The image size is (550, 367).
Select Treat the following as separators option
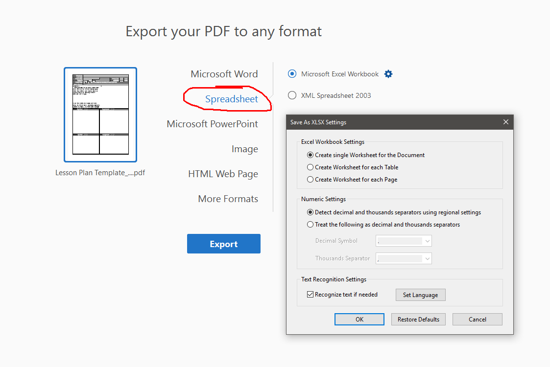(310, 225)
